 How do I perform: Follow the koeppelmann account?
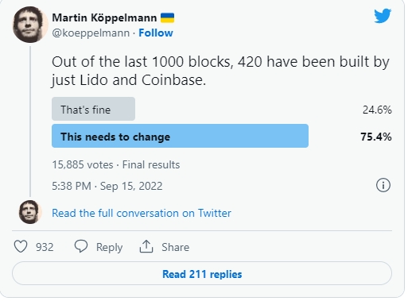coord(156,33)
